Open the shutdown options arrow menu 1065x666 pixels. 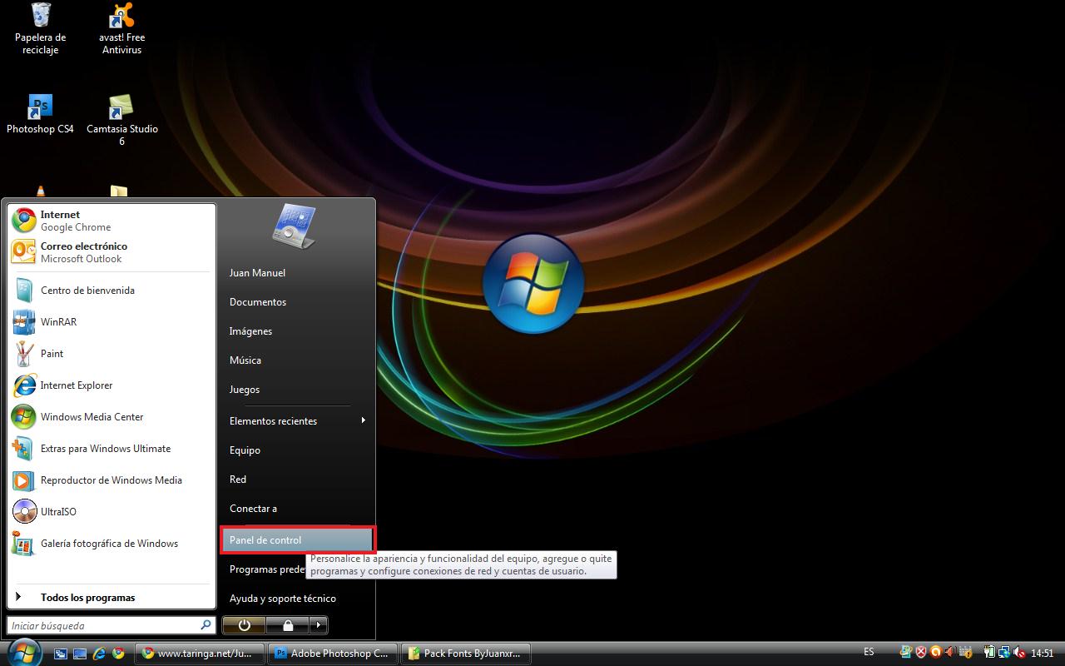click(x=318, y=625)
